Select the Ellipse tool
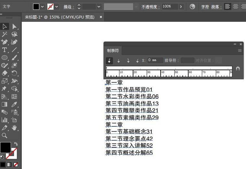 [x=5, y=58]
